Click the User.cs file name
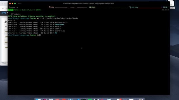 click(58, 29)
